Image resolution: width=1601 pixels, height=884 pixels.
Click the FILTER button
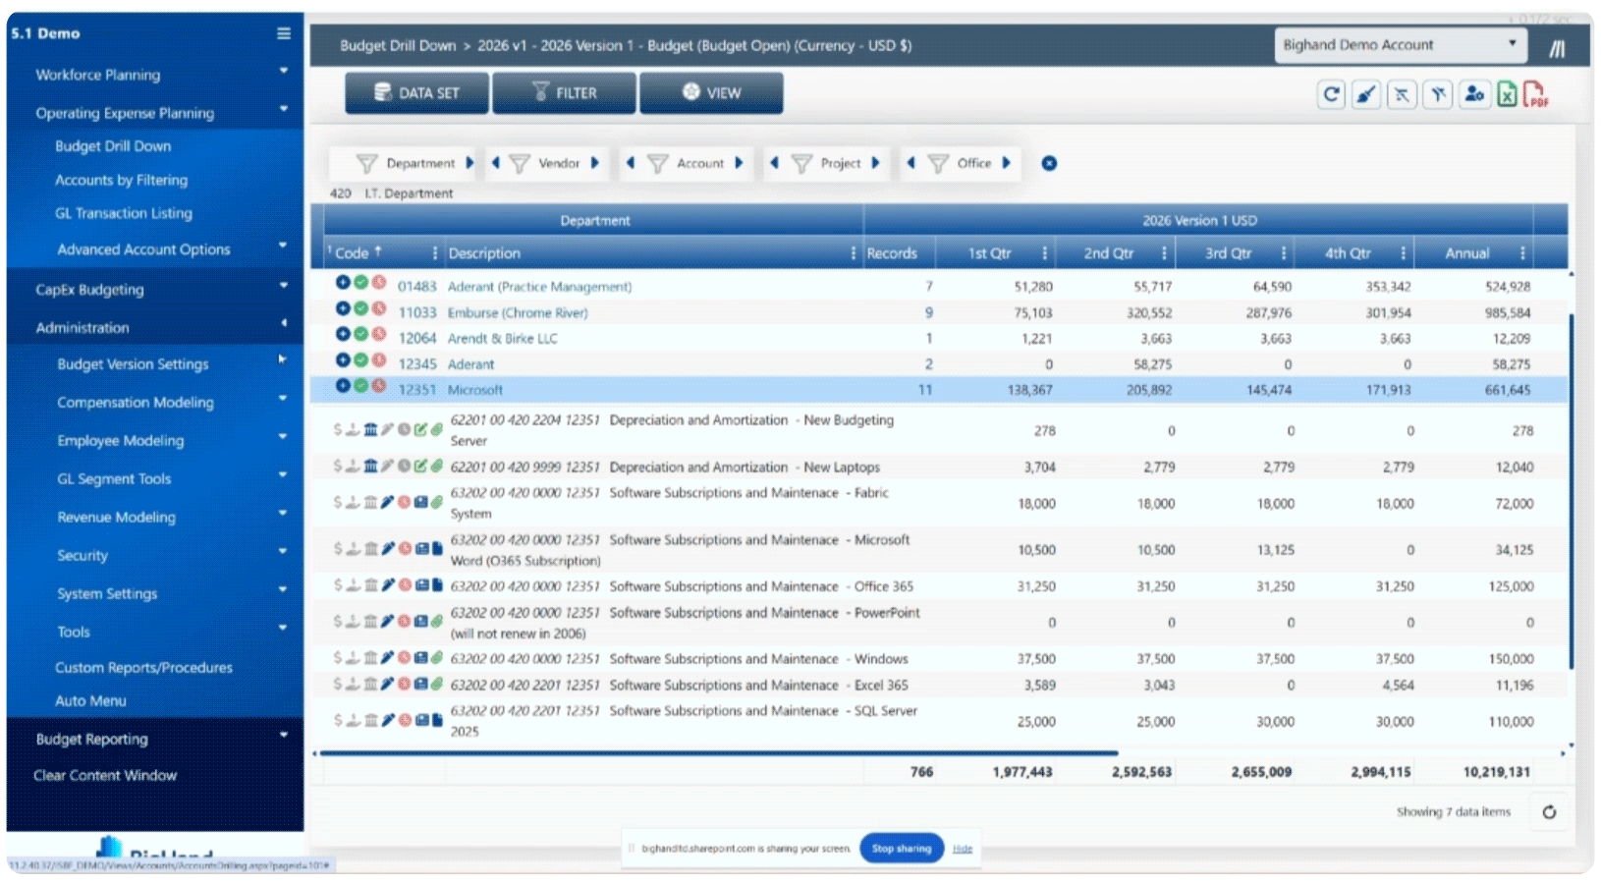(x=564, y=93)
